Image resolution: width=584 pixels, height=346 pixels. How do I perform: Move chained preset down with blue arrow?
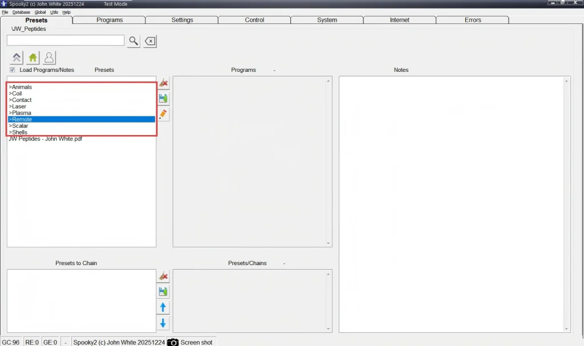(163, 323)
